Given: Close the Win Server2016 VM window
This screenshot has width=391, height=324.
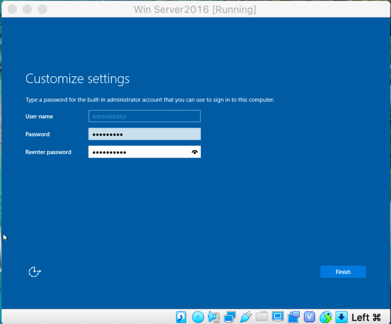Looking at the screenshot, I should pyautogui.click(x=12, y=9).
